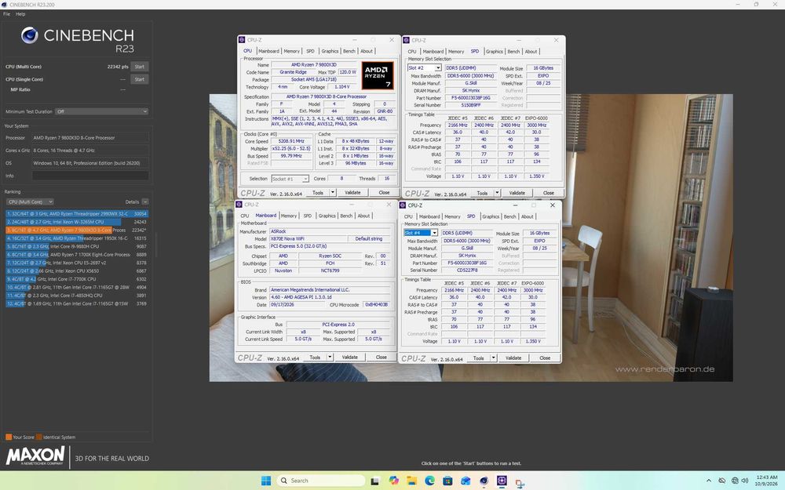Select the Core i7-7700K ranking row
This screenshot has width=785, height=490.
77,279
